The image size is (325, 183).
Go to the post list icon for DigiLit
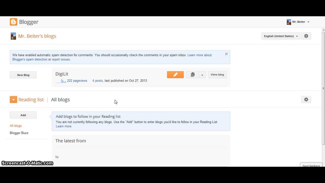click(x=192, y=74)
